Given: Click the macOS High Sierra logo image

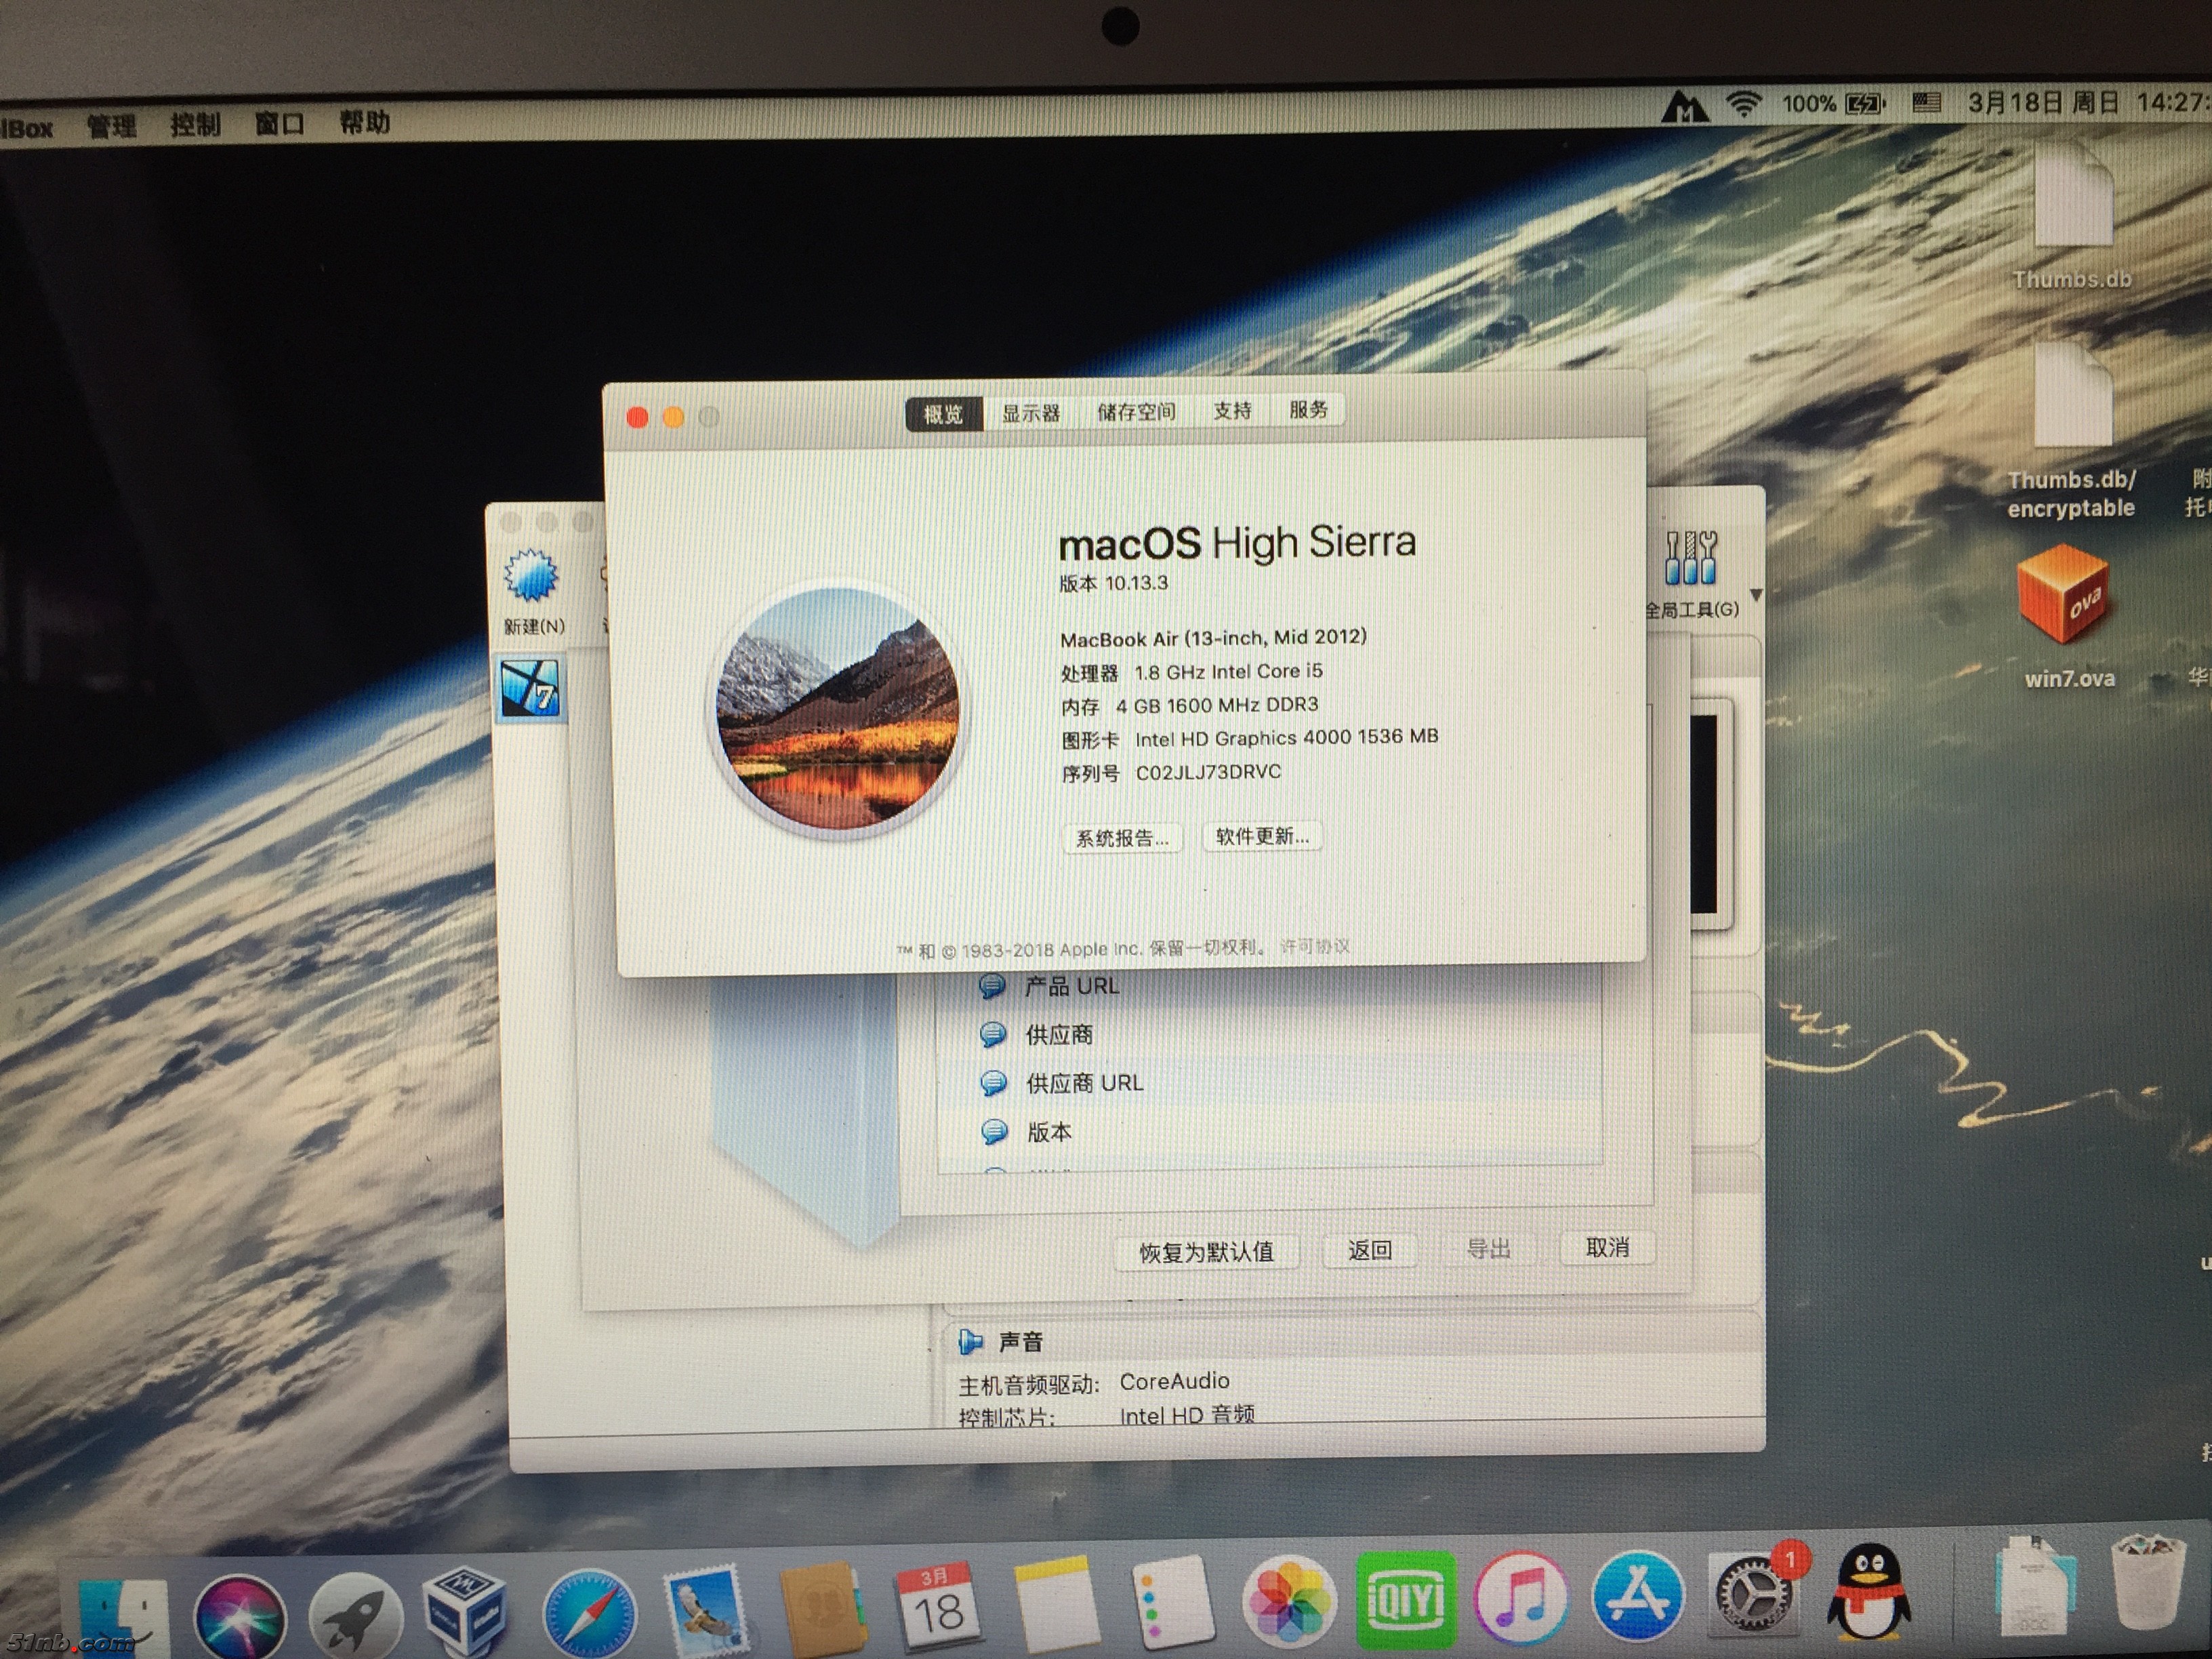Looking at the screenshot, I should [x=838, y=708].
